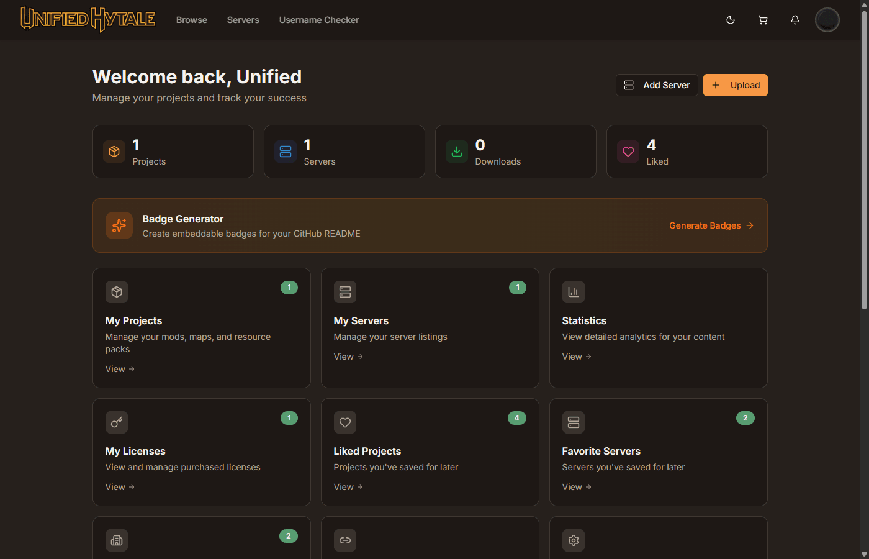Open the shopping cart icon
Screen dimensions: 869x559
(763, 20)
